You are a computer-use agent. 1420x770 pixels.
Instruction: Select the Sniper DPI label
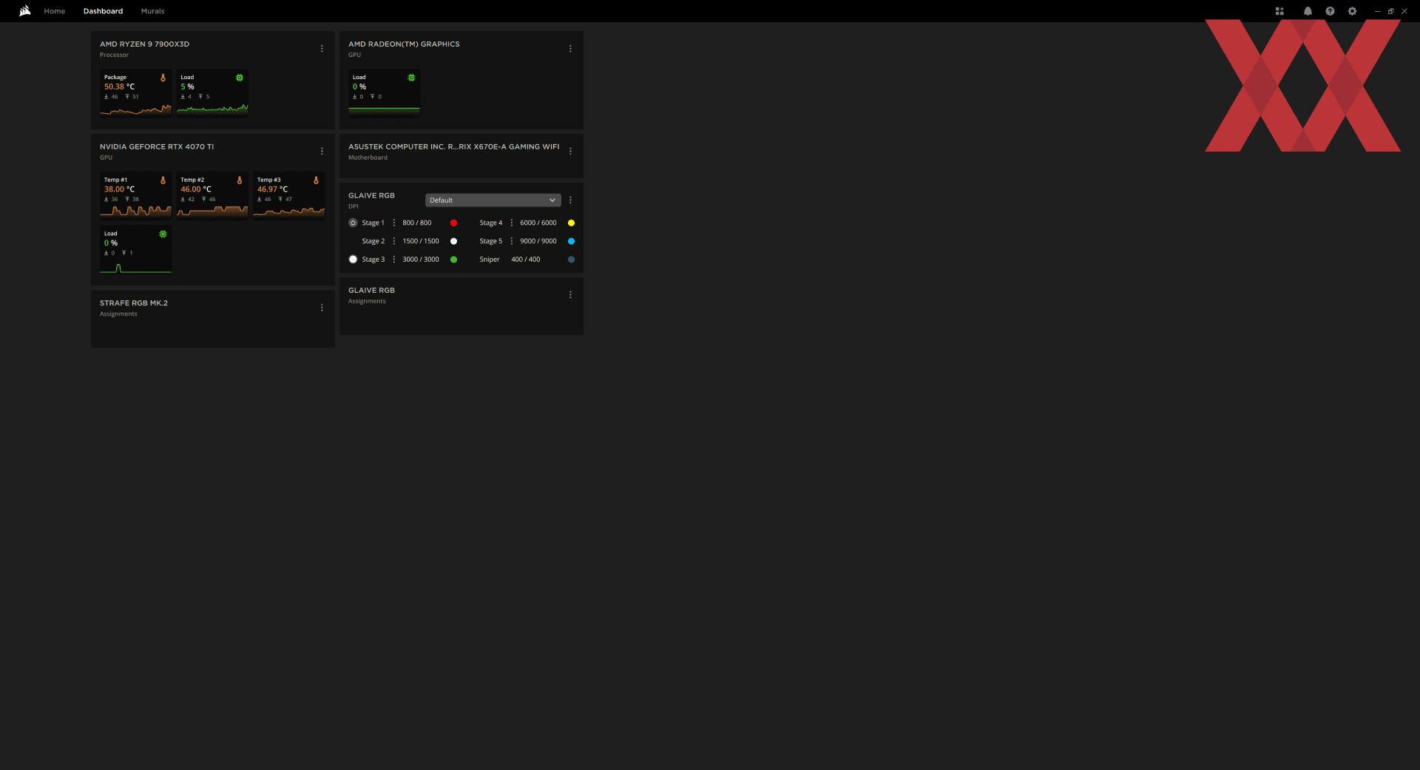click(x=489, y=260)
